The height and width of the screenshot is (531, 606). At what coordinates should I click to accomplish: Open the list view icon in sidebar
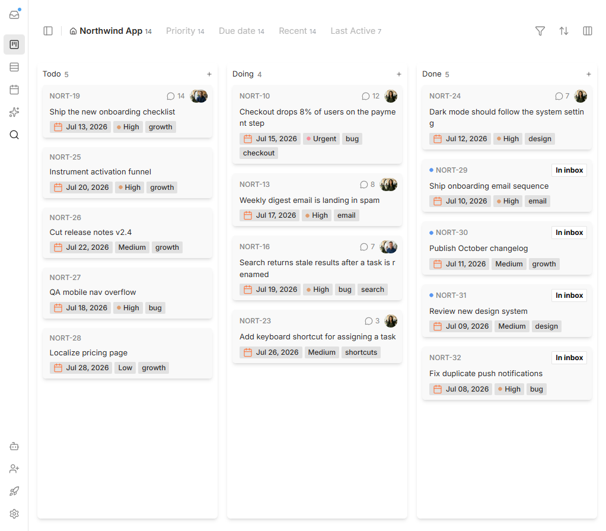pyautogui.click(x=14, y=67)
